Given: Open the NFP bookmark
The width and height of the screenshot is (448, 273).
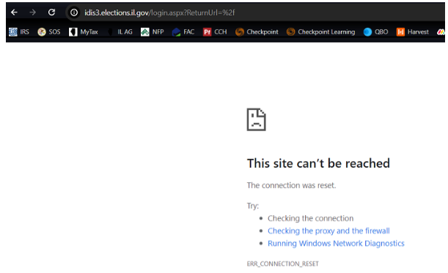Looking at the screenshot, I should coord(153,32).
